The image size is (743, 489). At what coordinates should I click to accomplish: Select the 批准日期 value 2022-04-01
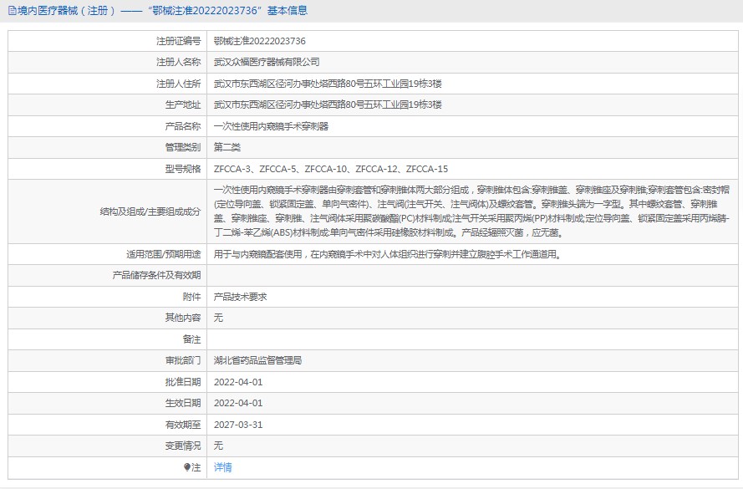pyautogui.click(x=238, y=382)
